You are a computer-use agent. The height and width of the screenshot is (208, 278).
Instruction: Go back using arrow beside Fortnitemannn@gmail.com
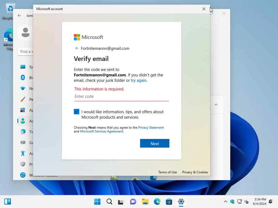(x=77, y=48)
